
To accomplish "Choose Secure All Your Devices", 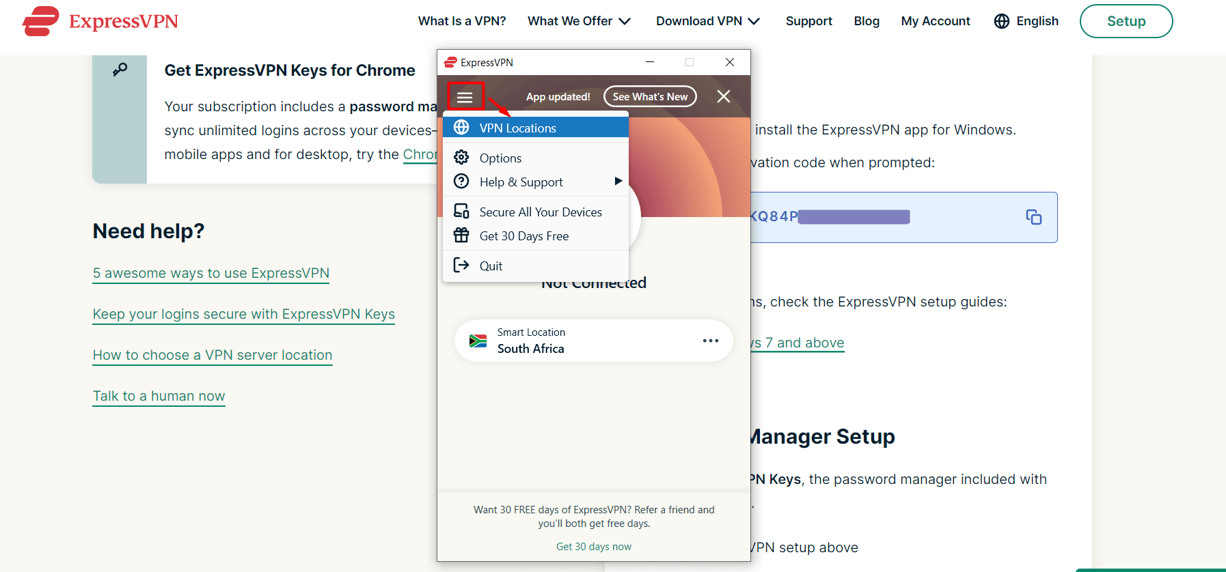I will [540, 212].
